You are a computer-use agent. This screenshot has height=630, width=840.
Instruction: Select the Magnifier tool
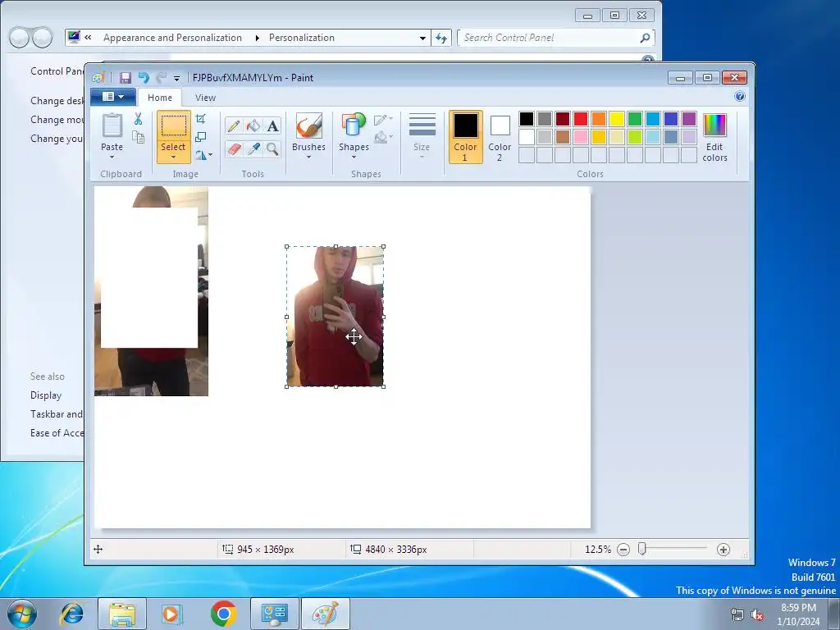[272, 148]
